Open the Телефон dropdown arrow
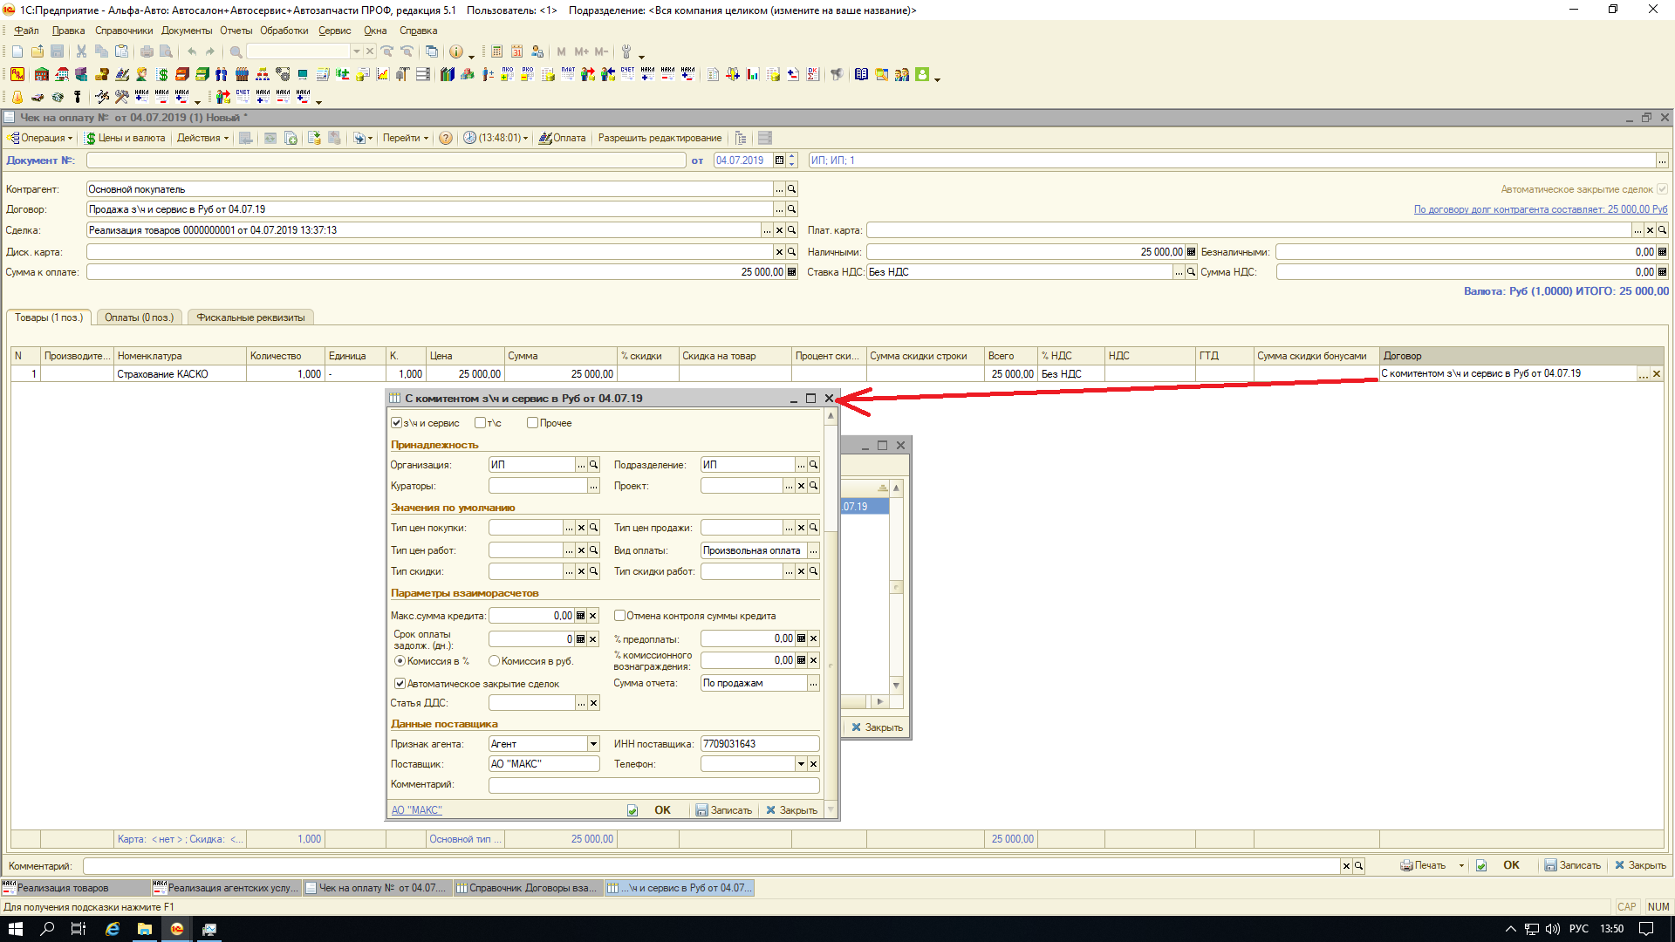This screenshot has height=942, width=1675. point(801,764)
